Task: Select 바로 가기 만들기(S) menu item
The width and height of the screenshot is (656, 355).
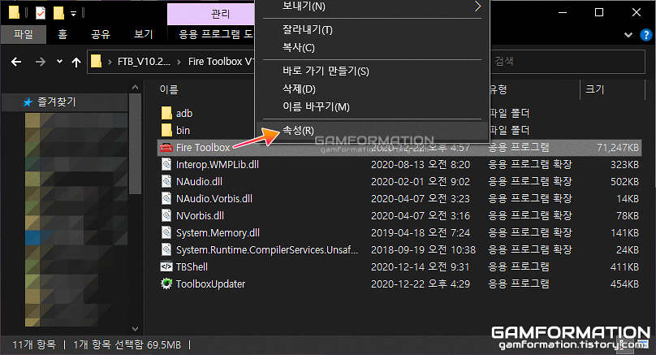Action: (x=373, y=71)
